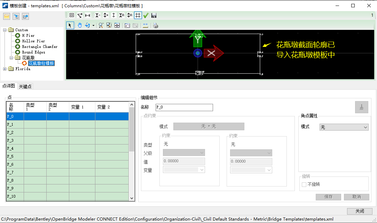Click the points table scroll down arrow

point(132,198)
